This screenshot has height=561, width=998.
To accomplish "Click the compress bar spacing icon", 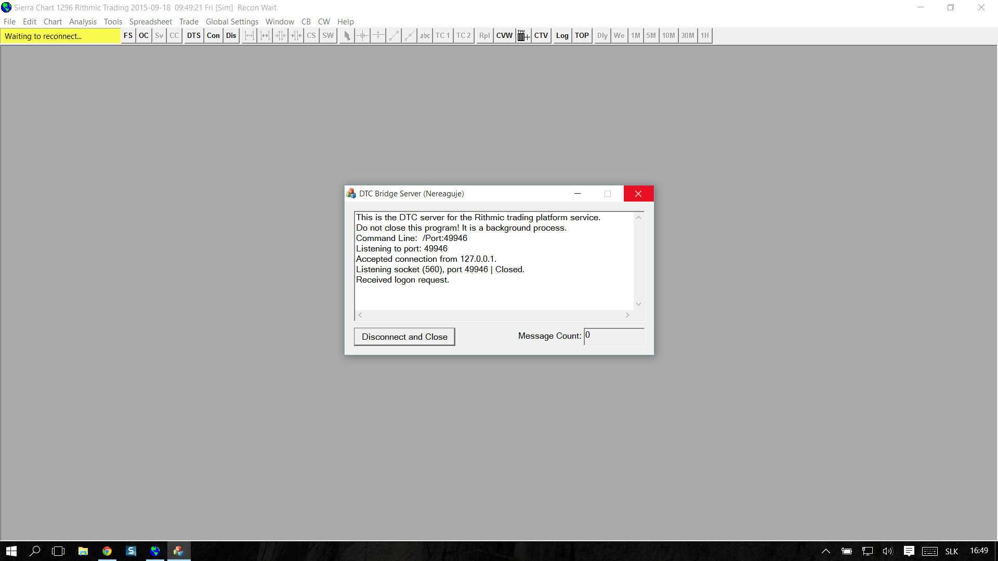I will [x=280, y=36].
